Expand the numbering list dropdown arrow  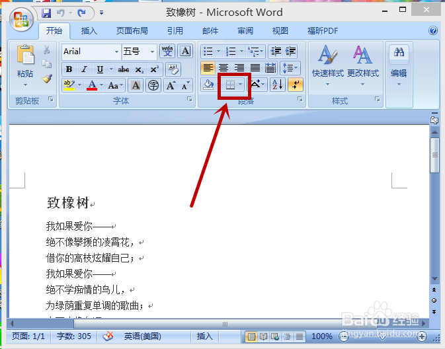coord(241,52)
